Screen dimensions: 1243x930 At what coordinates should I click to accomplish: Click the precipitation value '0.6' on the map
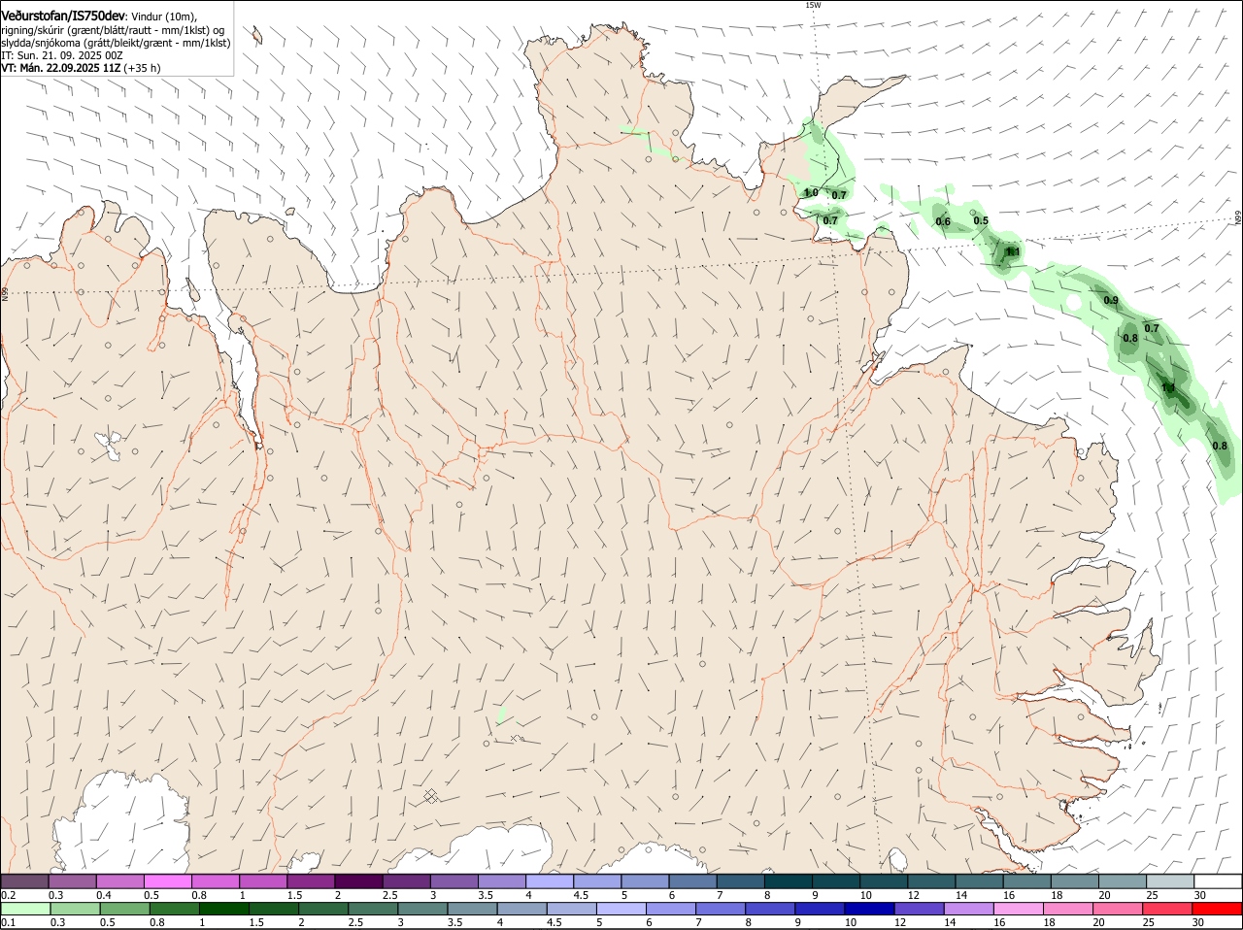943,221
